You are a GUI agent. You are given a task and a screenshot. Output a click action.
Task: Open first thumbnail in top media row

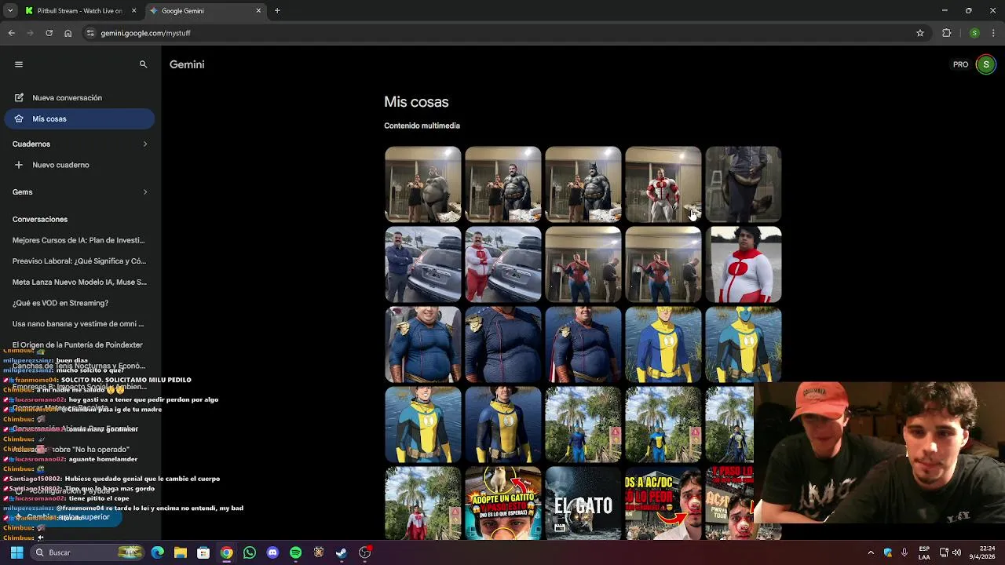coord(422,184)
